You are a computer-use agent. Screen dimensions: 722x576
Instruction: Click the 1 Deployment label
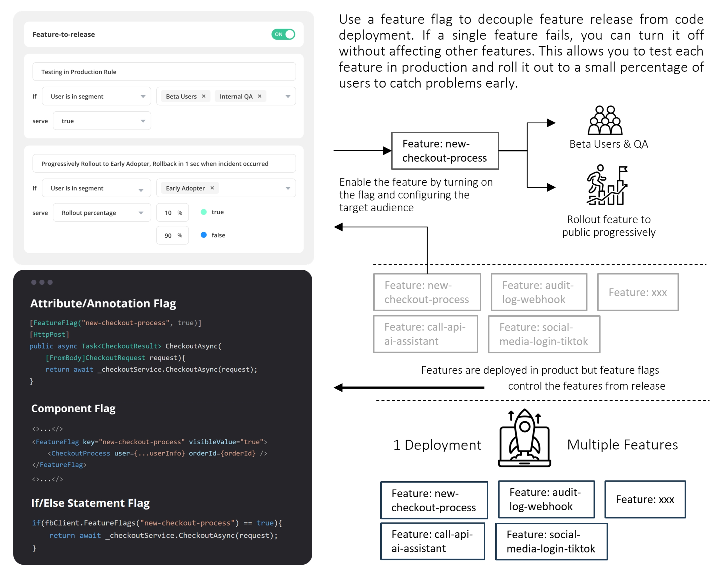437,445
